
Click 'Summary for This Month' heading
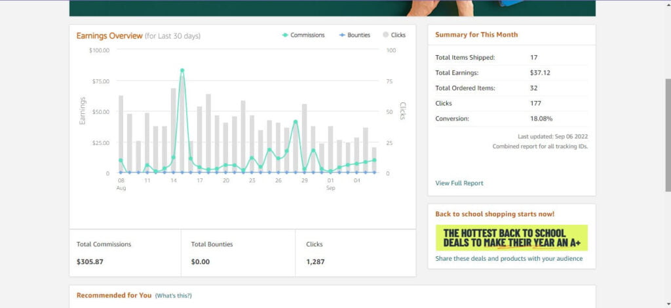pos(476,35)
